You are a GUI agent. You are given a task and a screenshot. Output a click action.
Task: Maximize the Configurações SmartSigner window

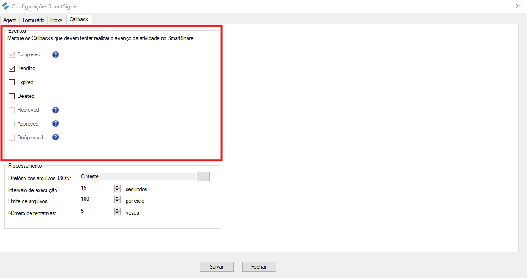point(497,6)
